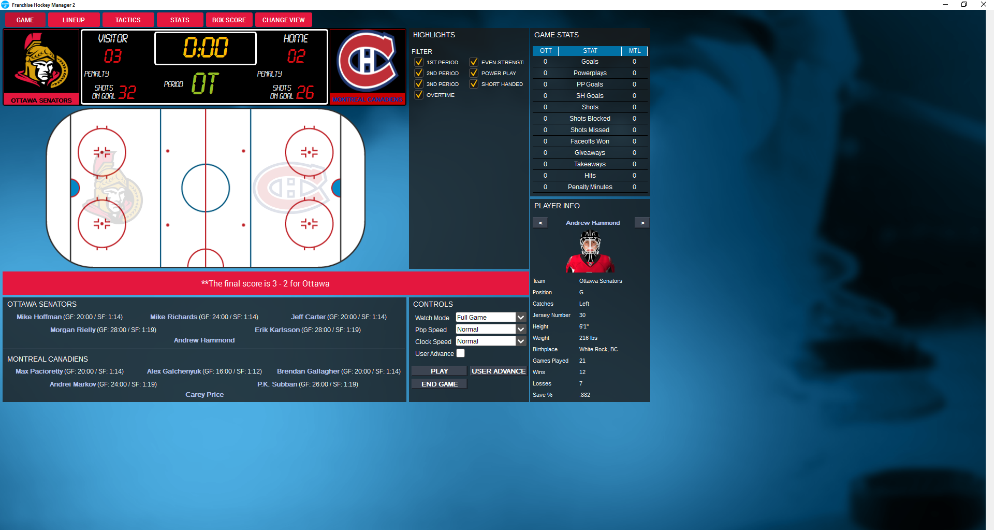Restore down the application window
This screenshot has width=994, height=530.
point(964,5)
